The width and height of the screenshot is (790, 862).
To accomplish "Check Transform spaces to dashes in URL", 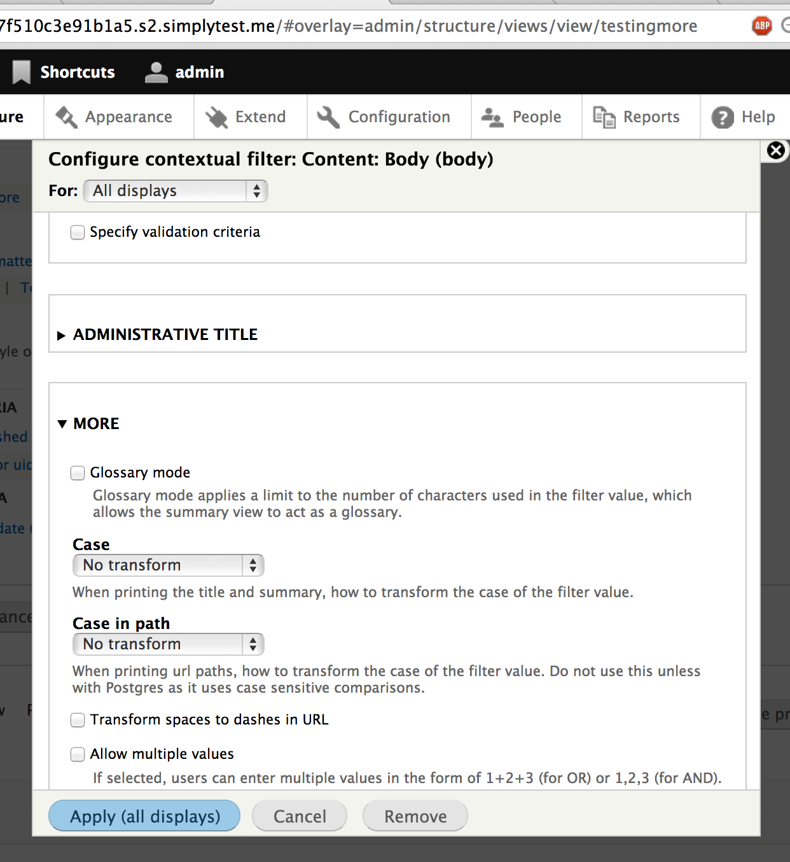I will [78, 720].
